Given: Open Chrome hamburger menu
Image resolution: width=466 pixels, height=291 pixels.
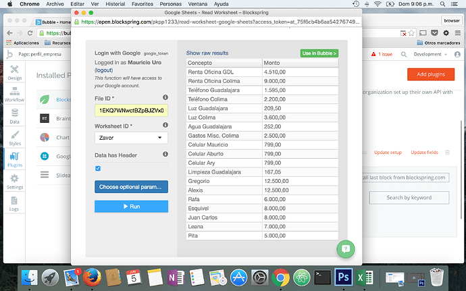Looking at the screenshot, I should tap(458, 33).
